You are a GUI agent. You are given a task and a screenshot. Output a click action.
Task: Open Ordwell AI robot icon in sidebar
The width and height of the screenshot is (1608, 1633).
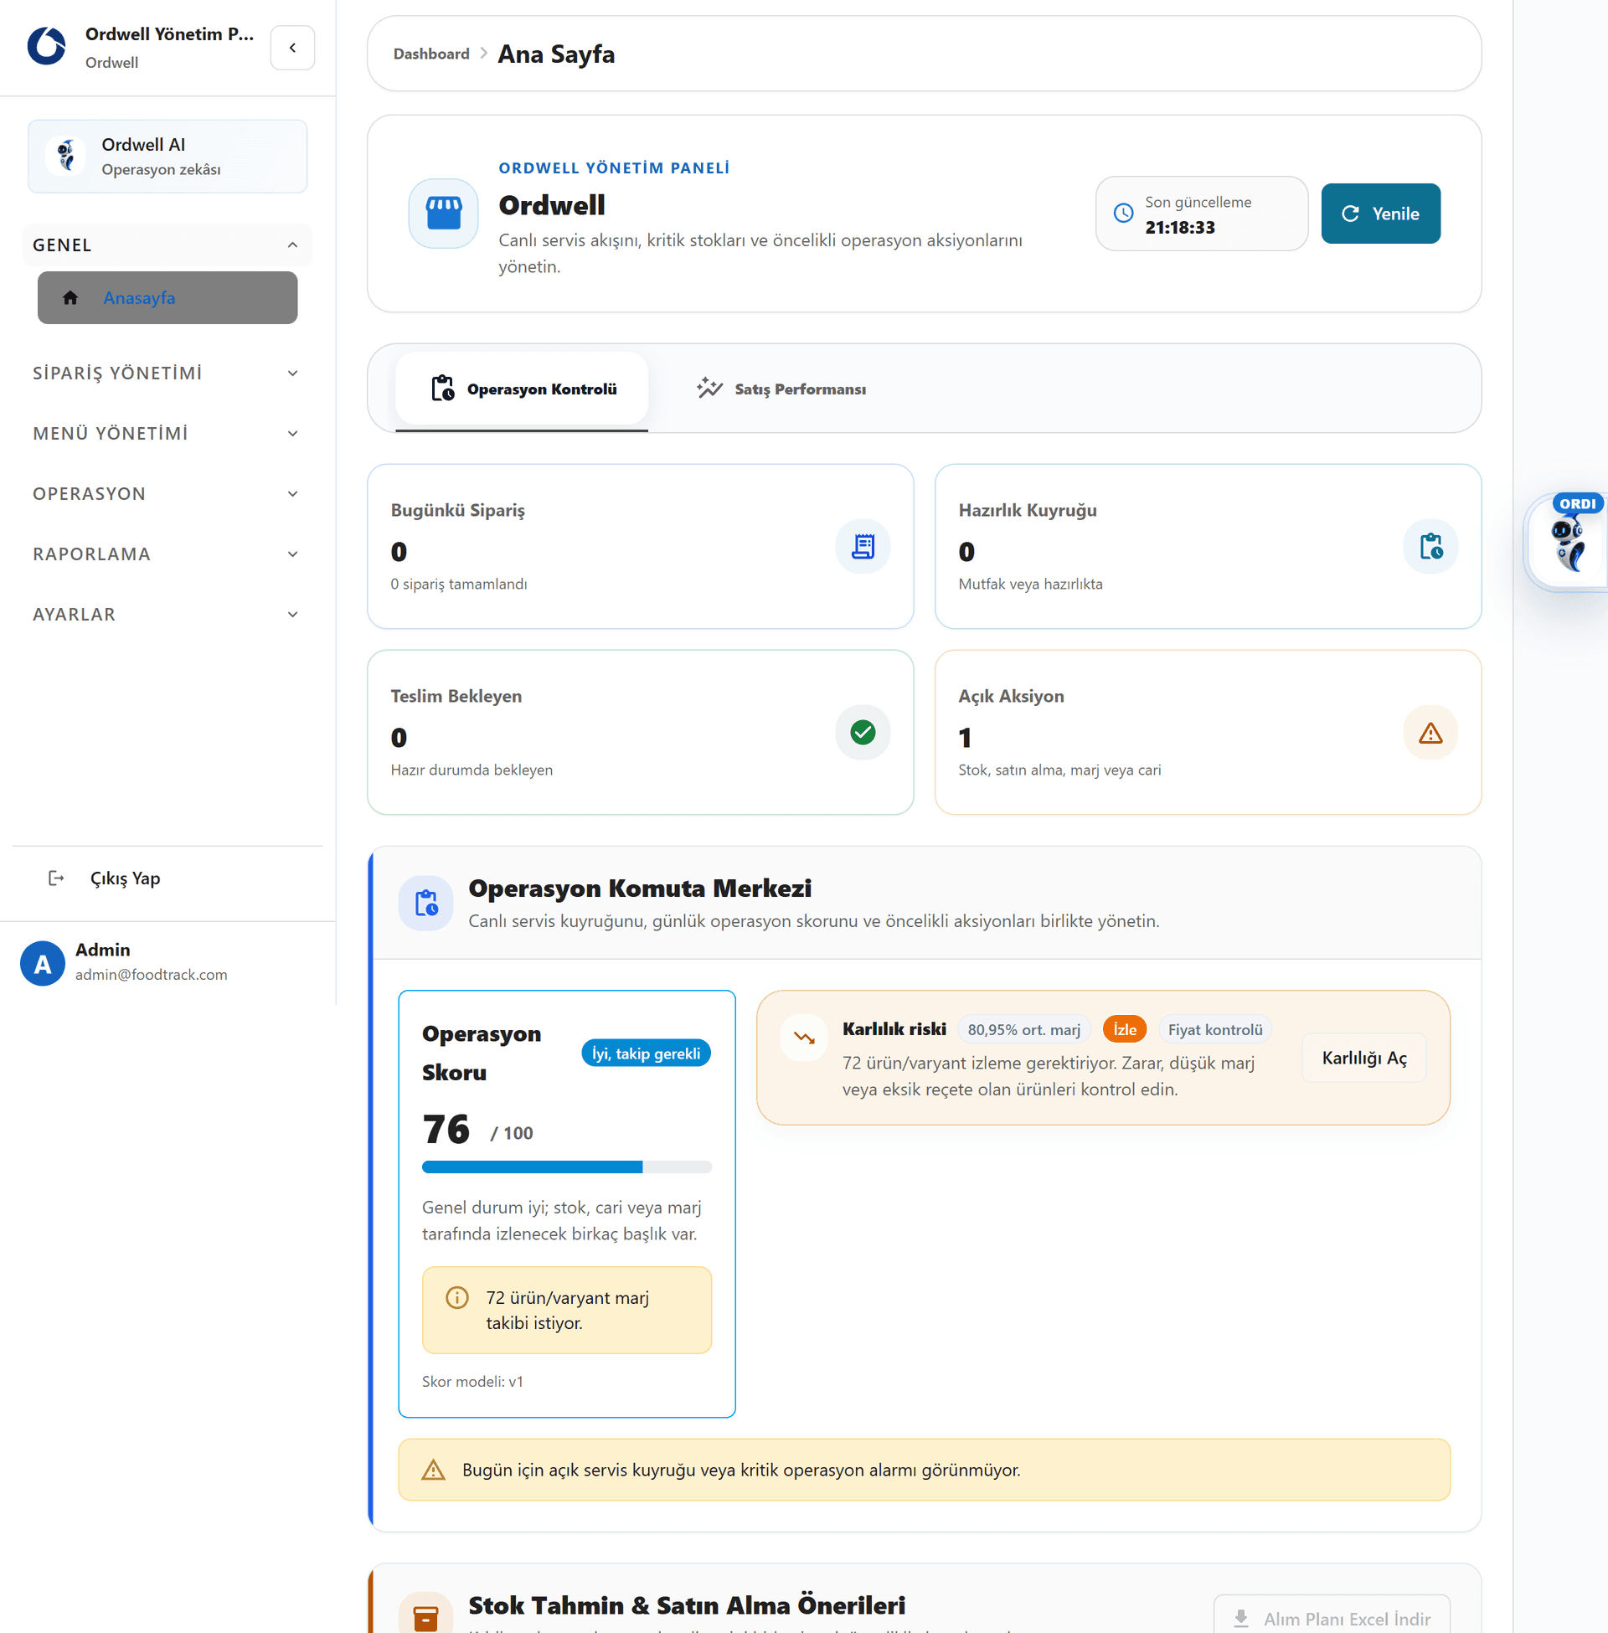(66, 156)
